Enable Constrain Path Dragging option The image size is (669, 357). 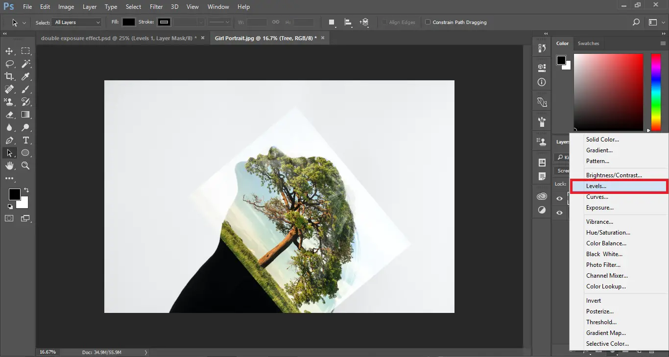[x=427, y=22]
